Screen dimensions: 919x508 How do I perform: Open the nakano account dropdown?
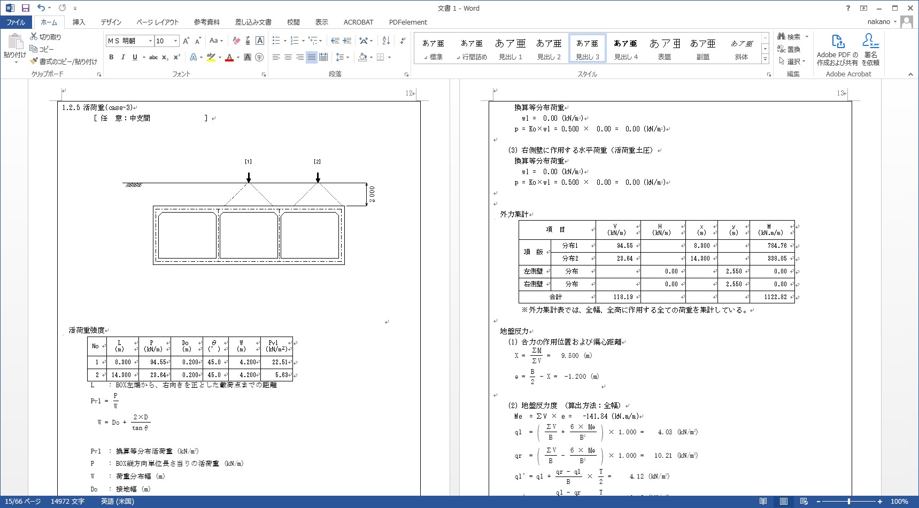(882, 22)
